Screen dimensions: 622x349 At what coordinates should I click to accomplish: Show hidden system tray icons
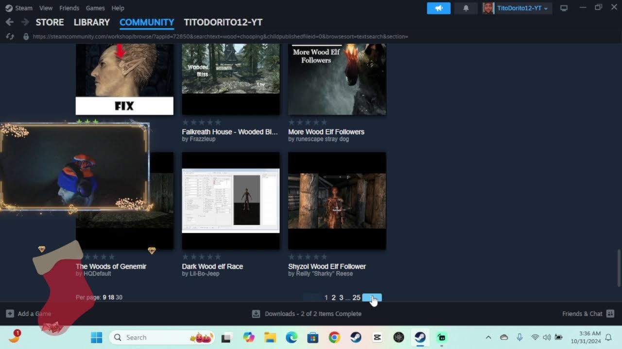pos(488,337)
